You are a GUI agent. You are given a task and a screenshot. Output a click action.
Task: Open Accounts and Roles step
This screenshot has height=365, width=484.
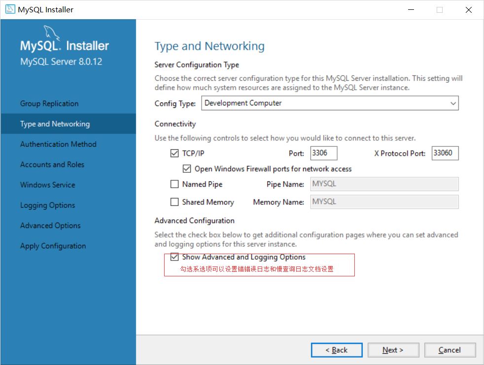[x=52, y=165]
